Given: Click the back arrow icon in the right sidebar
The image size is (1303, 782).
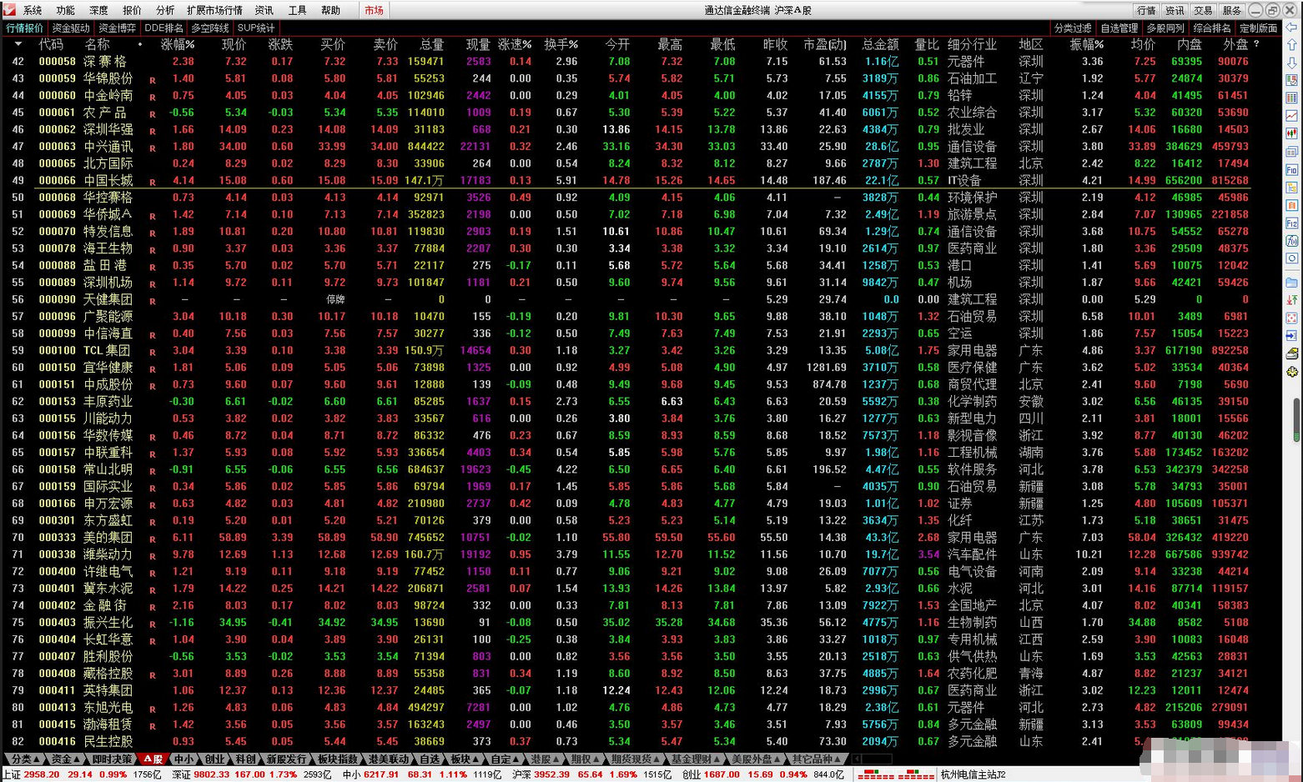Looking at the screenshot, I should [x=1292, y=28].
